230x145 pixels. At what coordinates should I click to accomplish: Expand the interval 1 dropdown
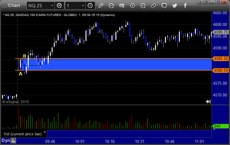(83, 6)
